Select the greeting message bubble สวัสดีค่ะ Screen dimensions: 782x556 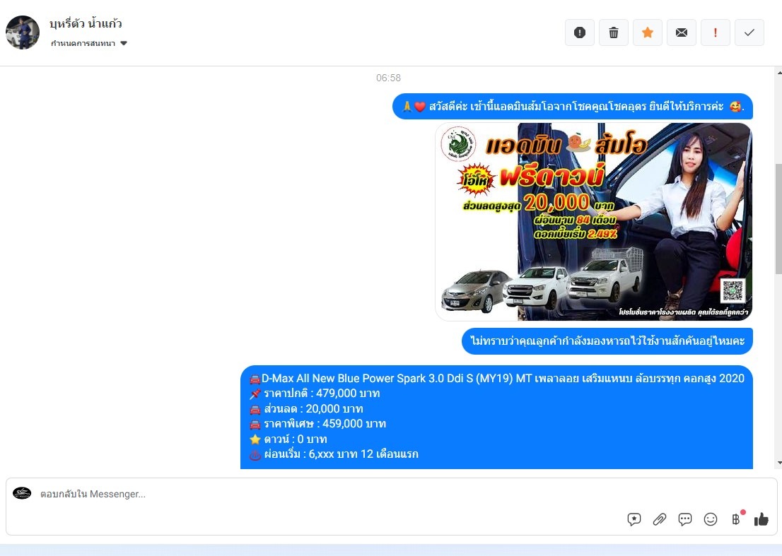(573, 107)
